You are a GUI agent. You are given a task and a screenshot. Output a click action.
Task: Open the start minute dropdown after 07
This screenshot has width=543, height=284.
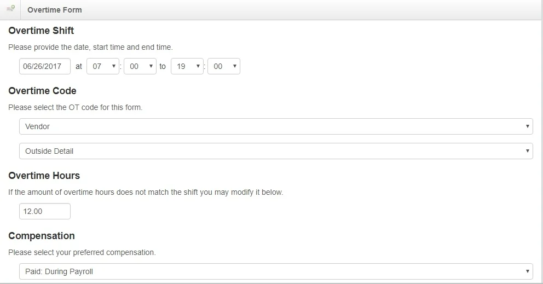tap(140, 66)
